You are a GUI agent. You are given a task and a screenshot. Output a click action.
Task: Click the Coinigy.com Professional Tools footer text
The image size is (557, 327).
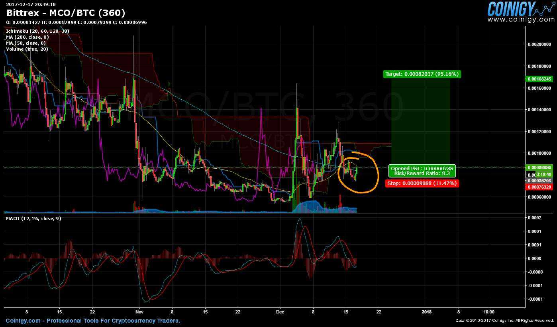pos(93,321)
